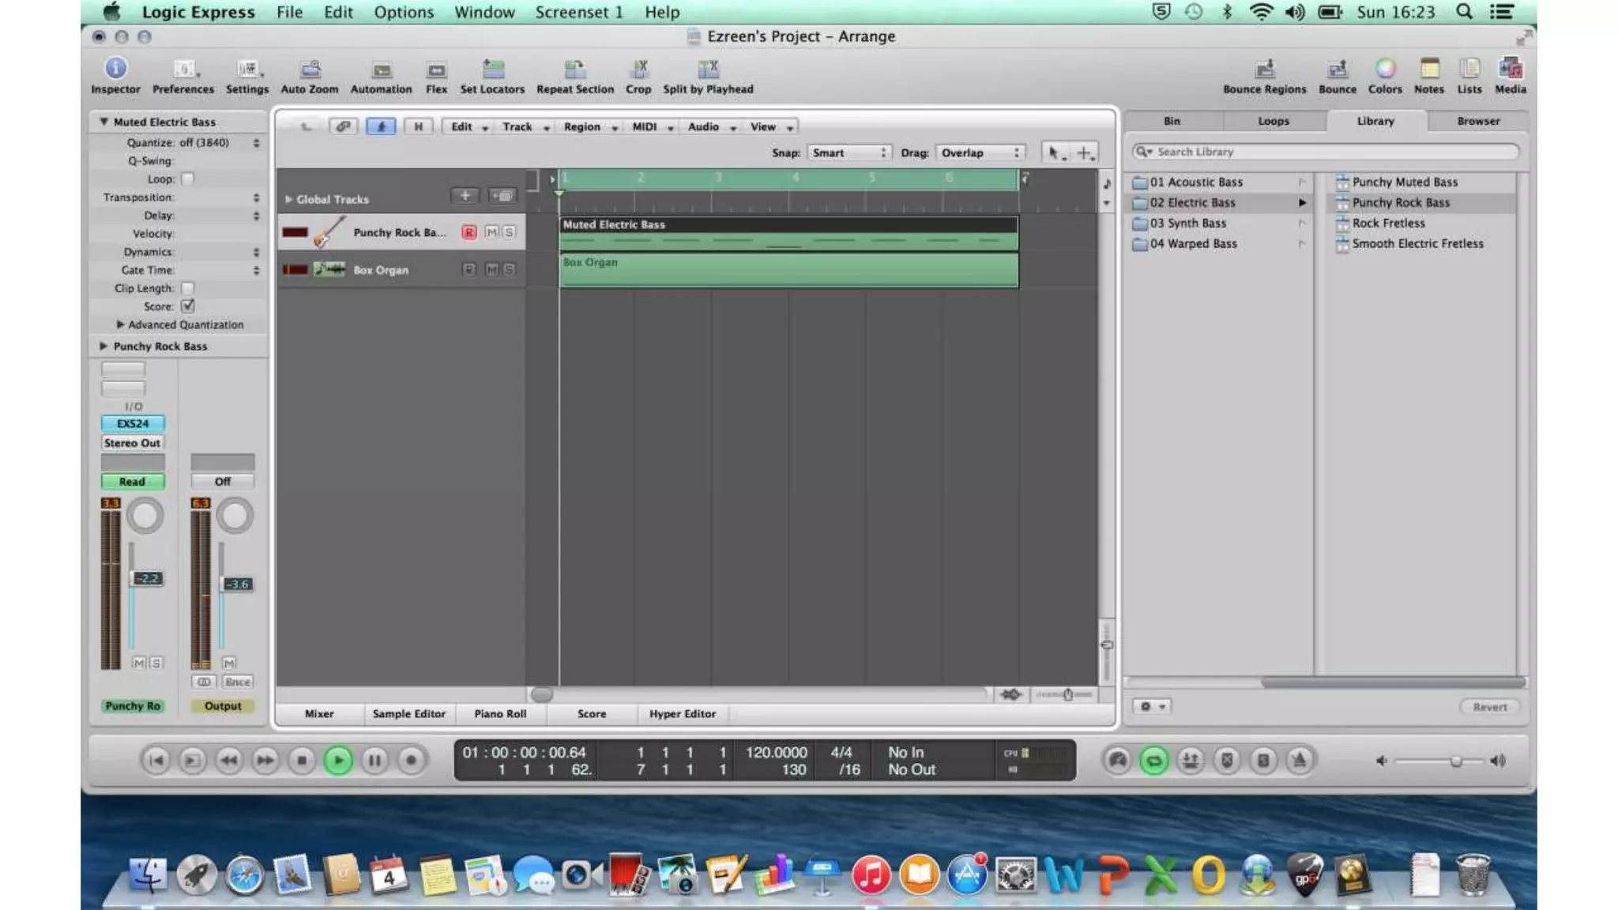Open the Snap dropdown set to Smart
This screenshot has width=1618, height=910.
[849, 153]
